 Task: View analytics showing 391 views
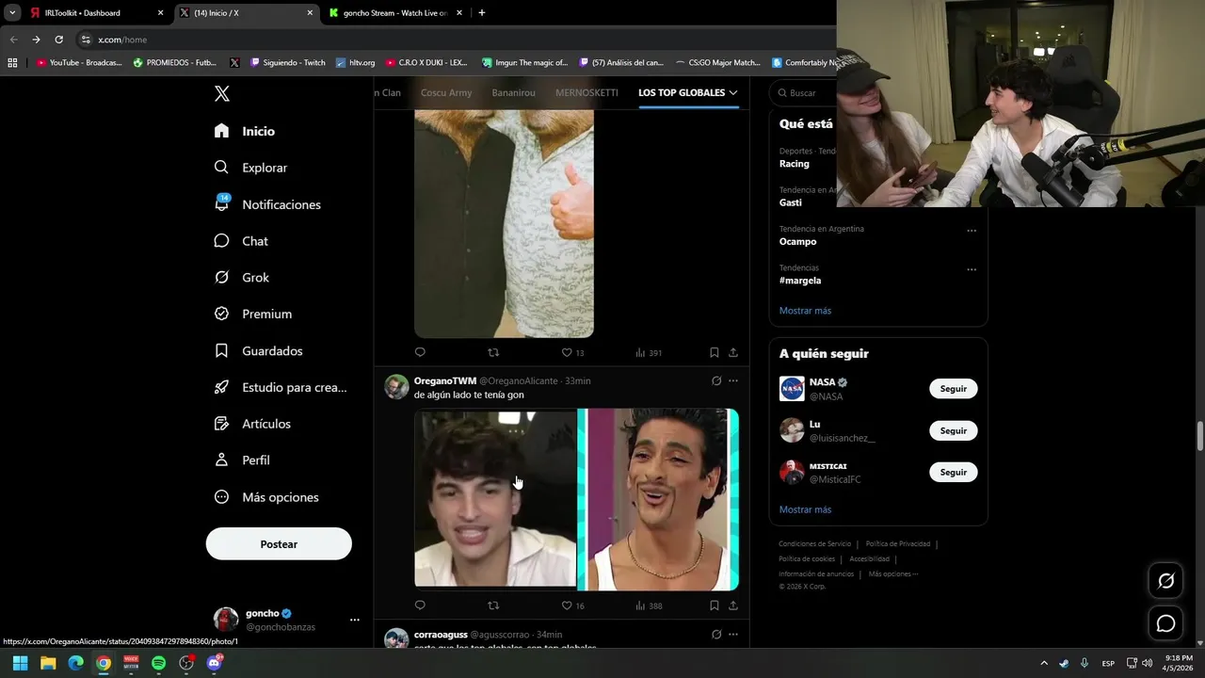pos(649,352)
